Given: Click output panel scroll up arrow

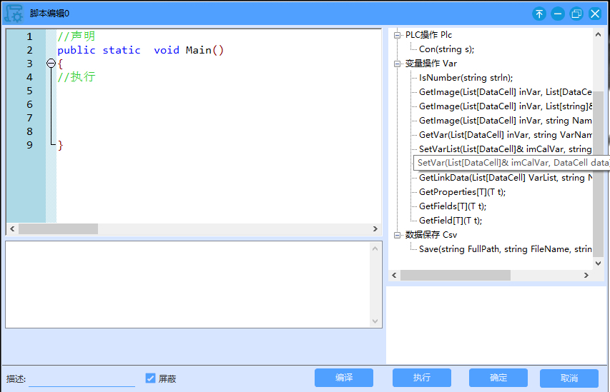Looking at the screenshot, I should pyautogui.click(x=375, y=248).
